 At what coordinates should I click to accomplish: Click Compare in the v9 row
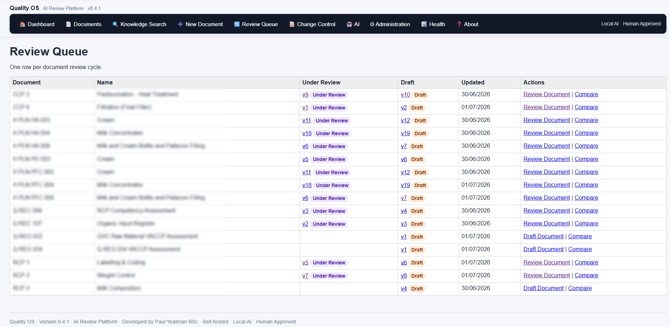(x=586, y=94)
